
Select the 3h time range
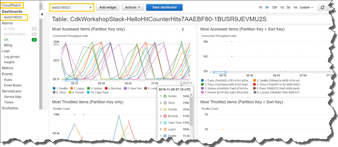pos(267,7)
